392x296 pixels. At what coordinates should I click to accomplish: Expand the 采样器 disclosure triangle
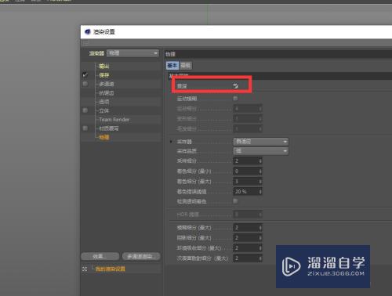pyautogui.click(x=171, y=142)
